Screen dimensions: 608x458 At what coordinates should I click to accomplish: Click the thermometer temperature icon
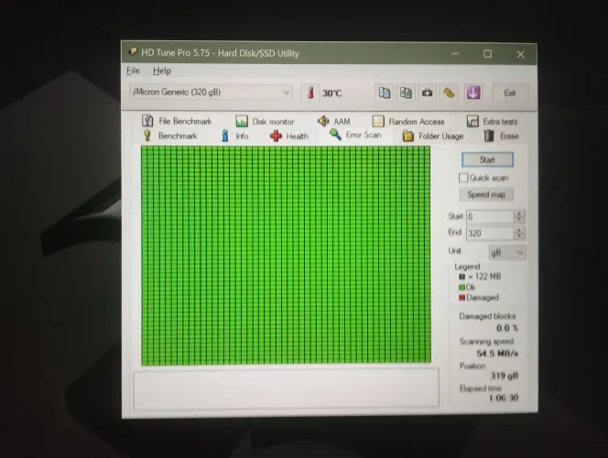pos(310,93)
